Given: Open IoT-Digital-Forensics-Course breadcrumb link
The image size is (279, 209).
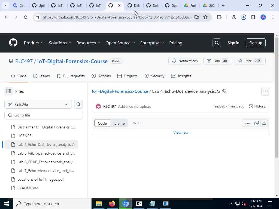Looking at the screenshot, I should (x=120, y=91).
